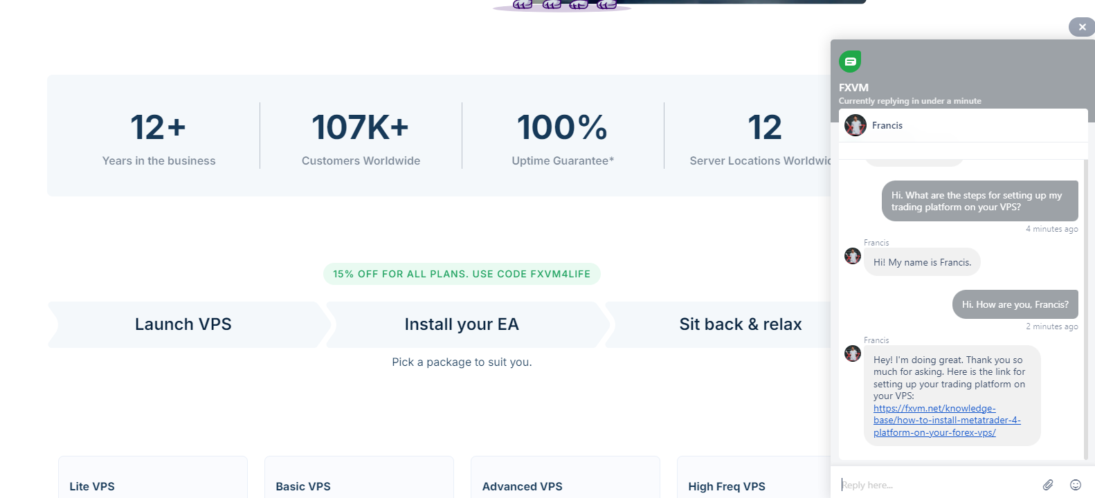Click 'Customers Worldwide' label
Image resolution: width=1095 pixels, height=498 pixels.
[361, 160]
